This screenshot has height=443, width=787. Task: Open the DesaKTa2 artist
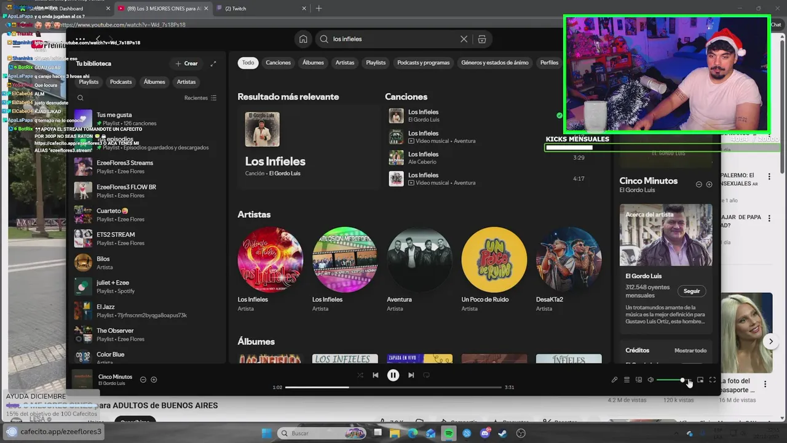[568, 260]
